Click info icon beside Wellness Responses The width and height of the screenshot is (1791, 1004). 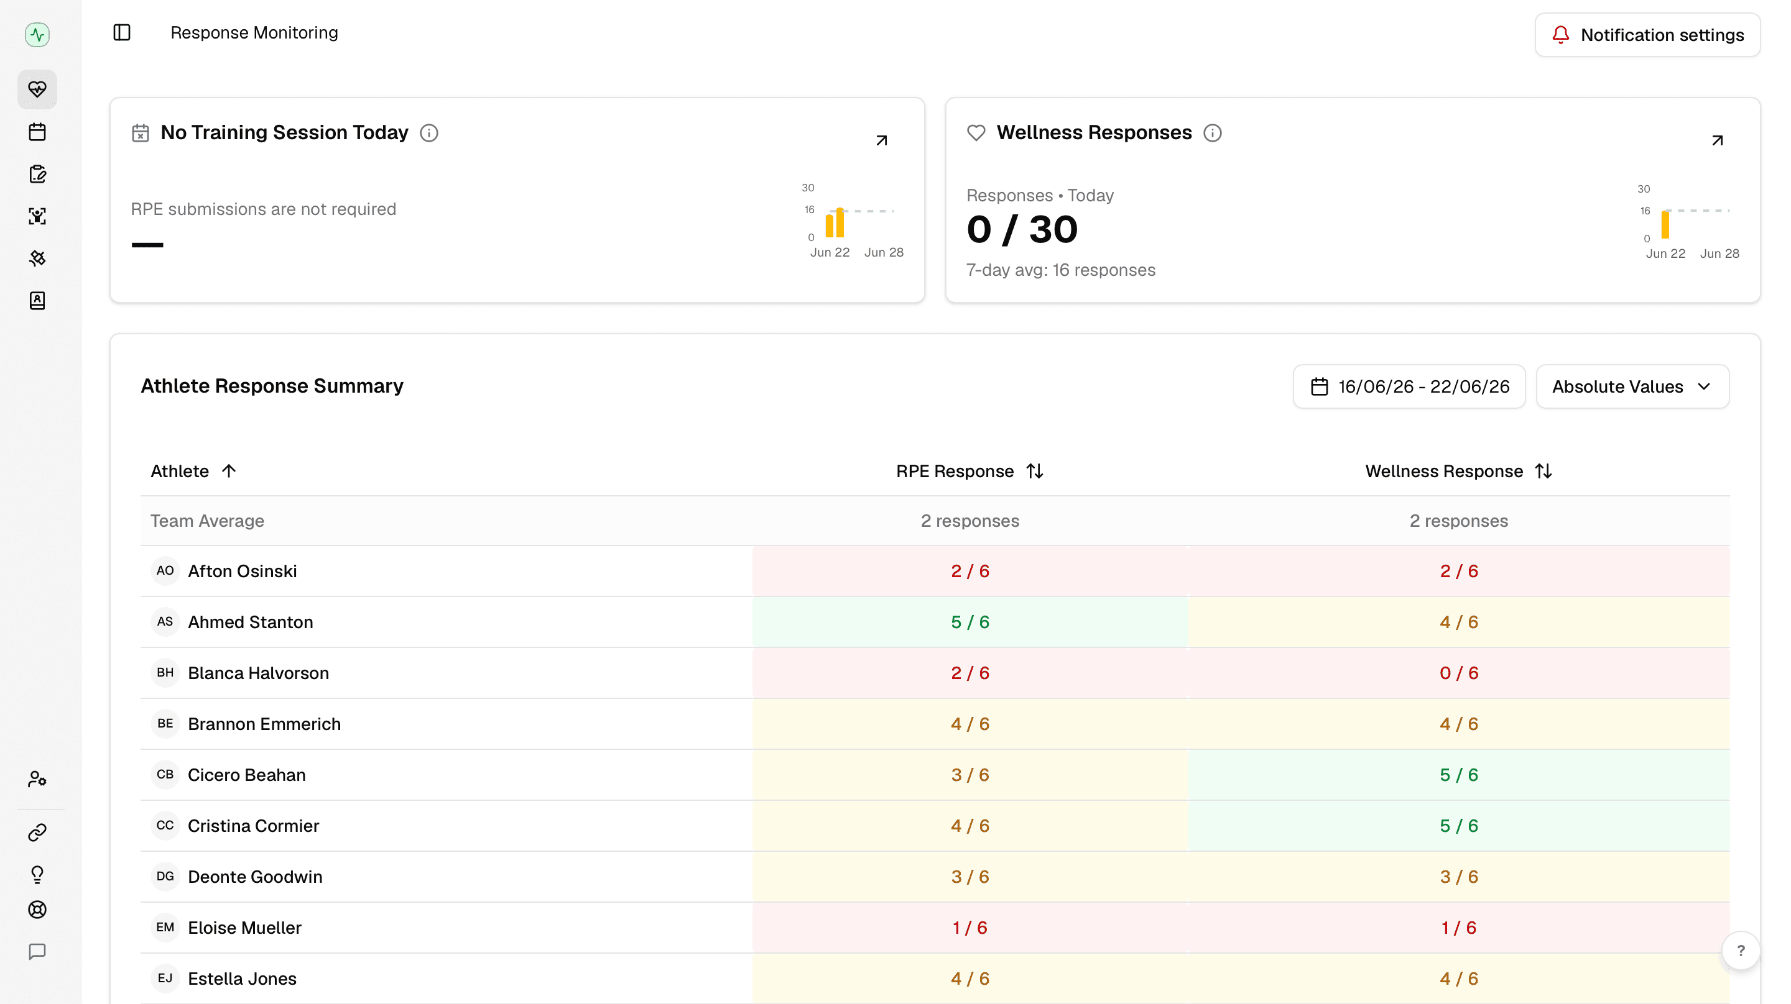[1213, 133]
